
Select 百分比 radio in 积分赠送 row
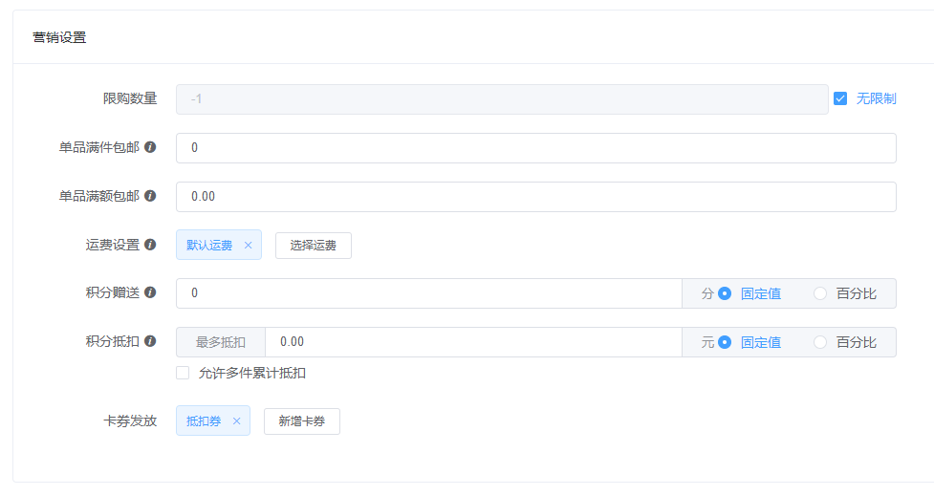tap(820, 293)
